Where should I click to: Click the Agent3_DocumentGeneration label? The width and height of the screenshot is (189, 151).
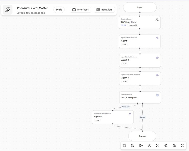pos(131,75)
